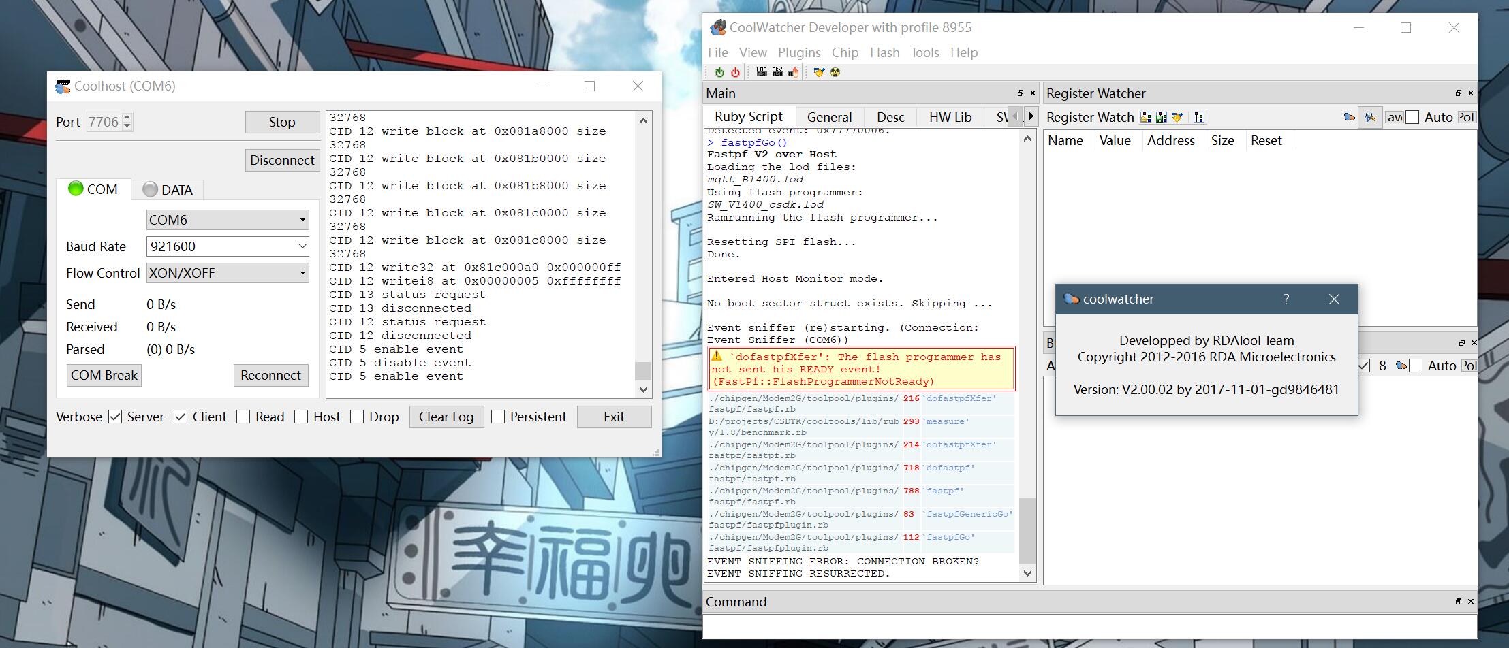
Task: Click the script editing pen icon
Action: tap(820, 71)
